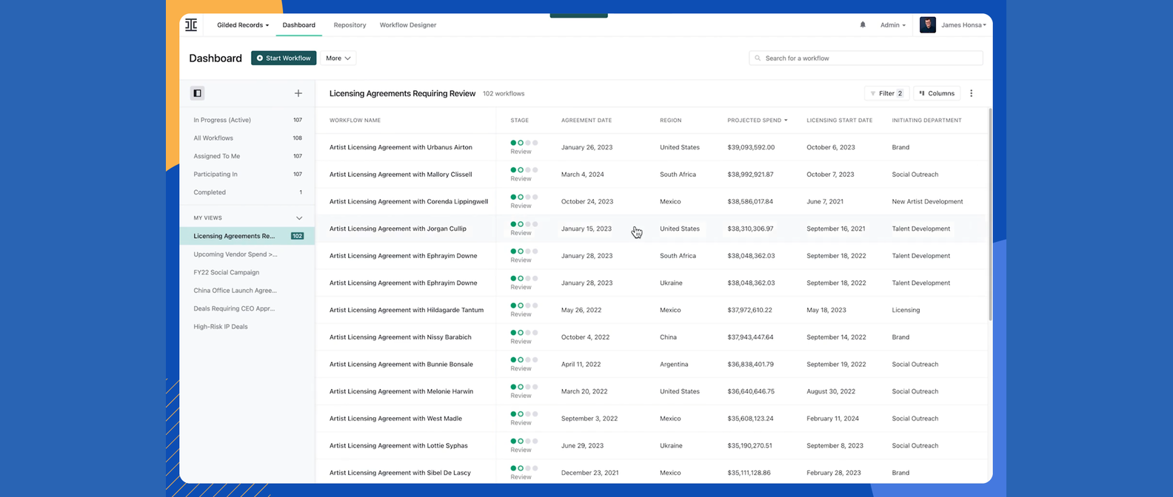The height and width of the screenshot is (497, 1173).
Task: Open the Columns button
Action: click(x=937, y=93)
